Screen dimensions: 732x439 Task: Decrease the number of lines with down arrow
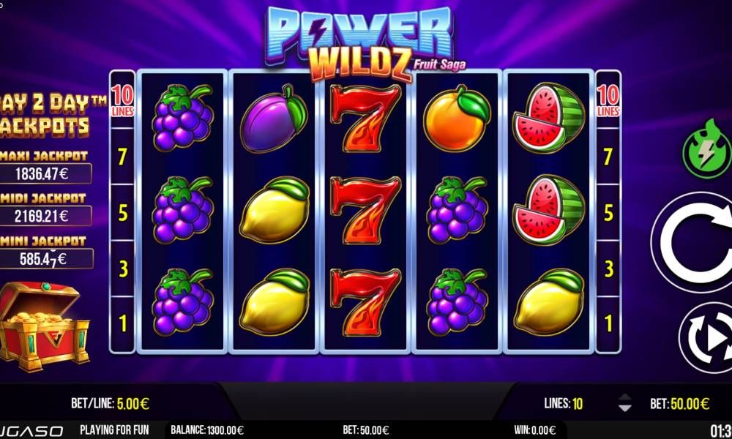tap(624, 408)
